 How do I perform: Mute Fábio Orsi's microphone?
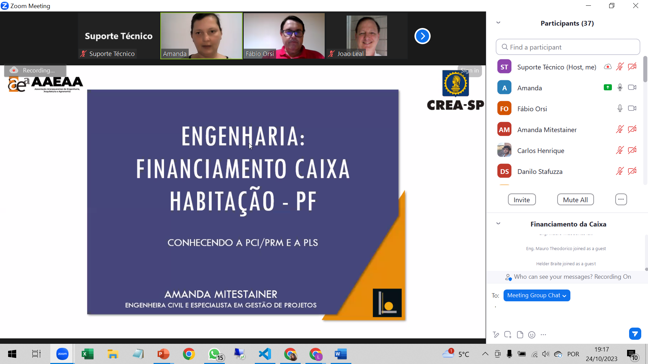tap(620, 109)
